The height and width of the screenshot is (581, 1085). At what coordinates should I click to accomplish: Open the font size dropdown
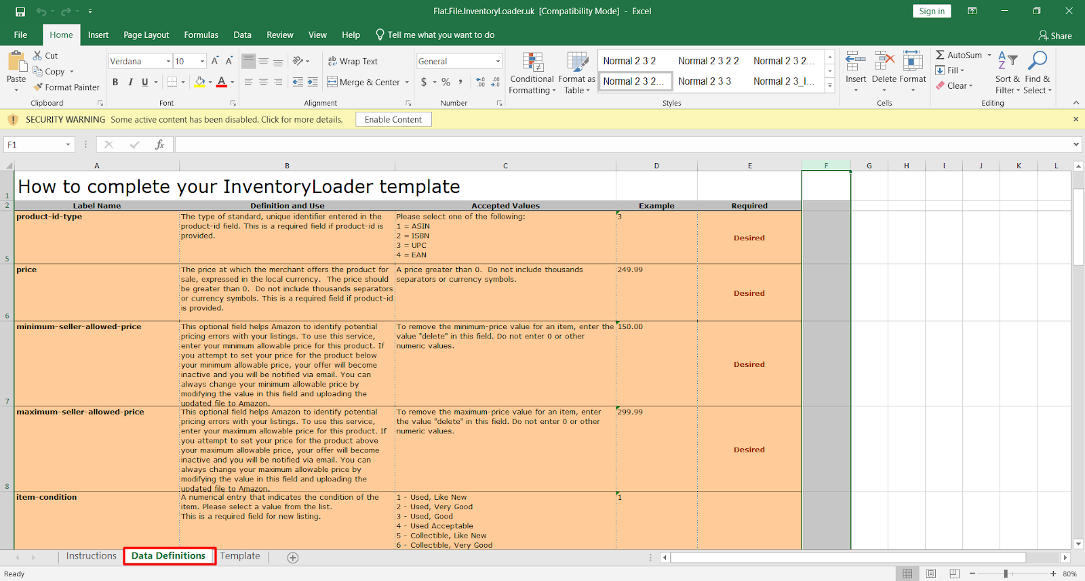(x=202, y=62)
